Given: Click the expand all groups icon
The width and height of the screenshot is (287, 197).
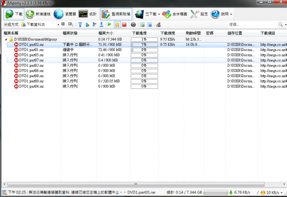Looking at the screenshot, I should 63,24.
